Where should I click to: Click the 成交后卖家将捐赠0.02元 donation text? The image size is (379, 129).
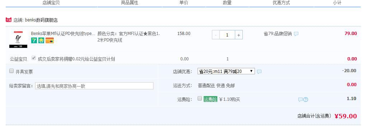76,59
